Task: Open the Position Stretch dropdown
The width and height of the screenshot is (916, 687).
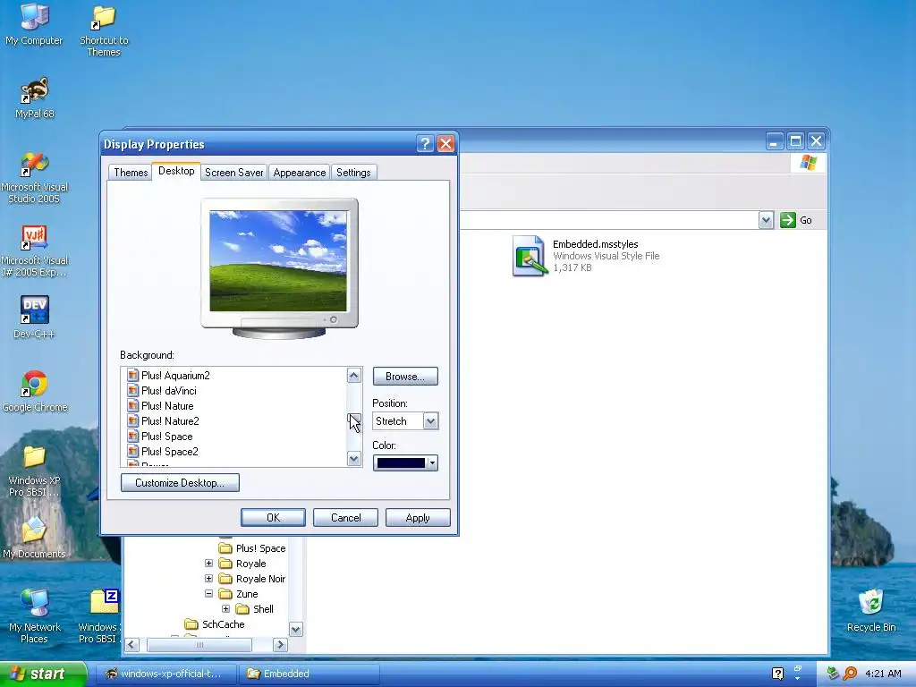Action: pos(430,421)
